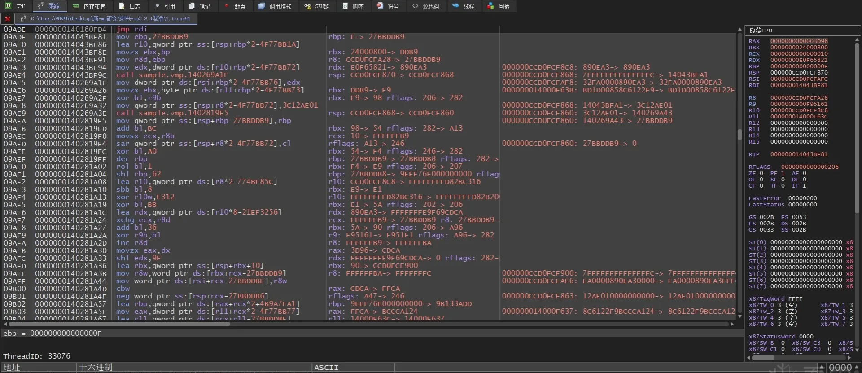The width and height of the screenshot is (862, 373).
Task: Open the 调用堆栈 call stack tab
Action: pyautogui.click(x=275, y=6)
